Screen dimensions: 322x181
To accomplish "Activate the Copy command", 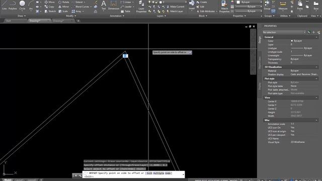I will pos(49,7).
